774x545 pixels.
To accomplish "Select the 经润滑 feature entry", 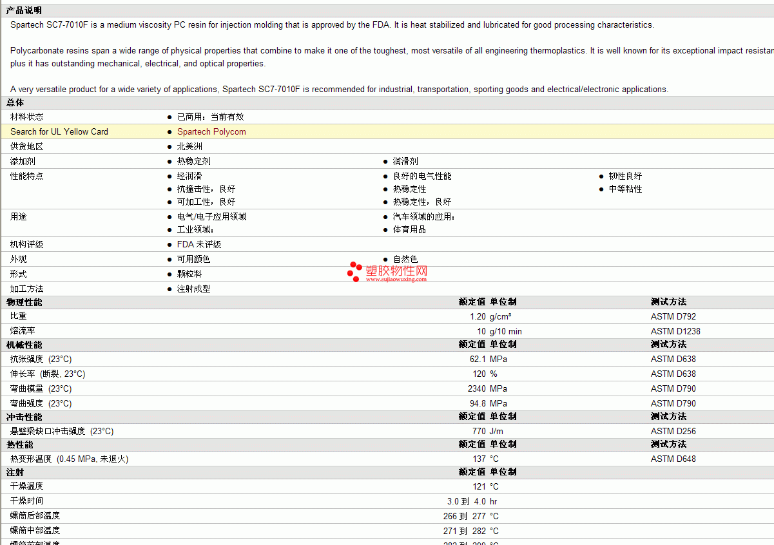I will 189,176.
